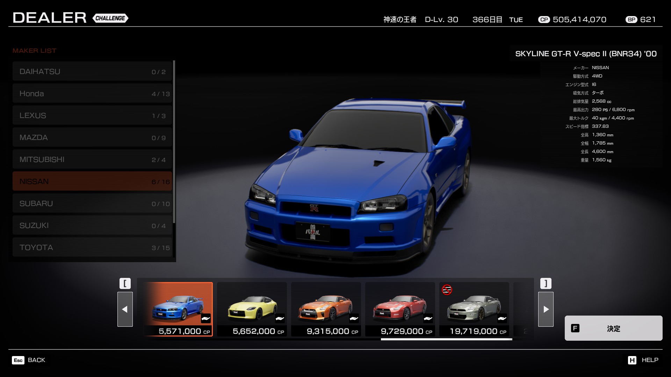Choose TOYOTA in the maker list
Viewport: 671px width, 377px height.
click(x=92, y=247)
